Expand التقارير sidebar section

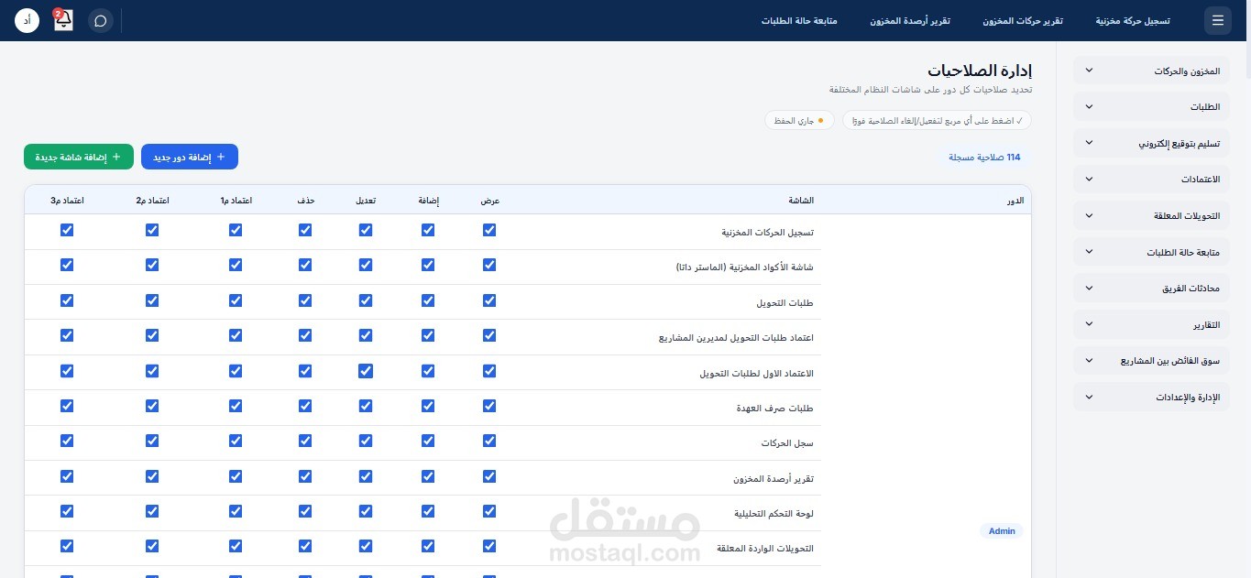(1150, 324)
